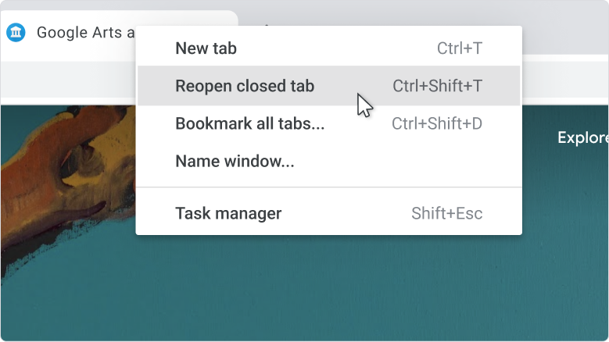This screenshot has width=609, height=342.
Task: Choose New tab from the context menu
Action: coord(328,48)
